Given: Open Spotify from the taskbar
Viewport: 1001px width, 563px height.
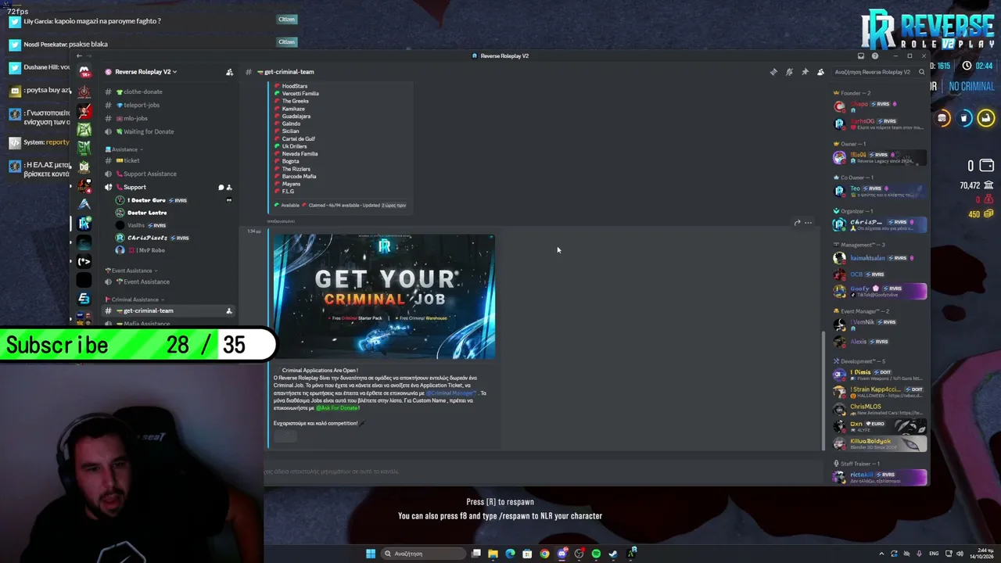Looking at the screenshot, I should click(596, 554).
